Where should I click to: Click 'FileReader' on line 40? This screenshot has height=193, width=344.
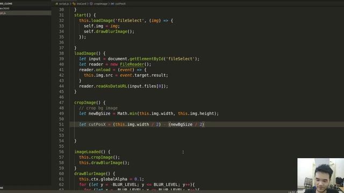point(132,64)
